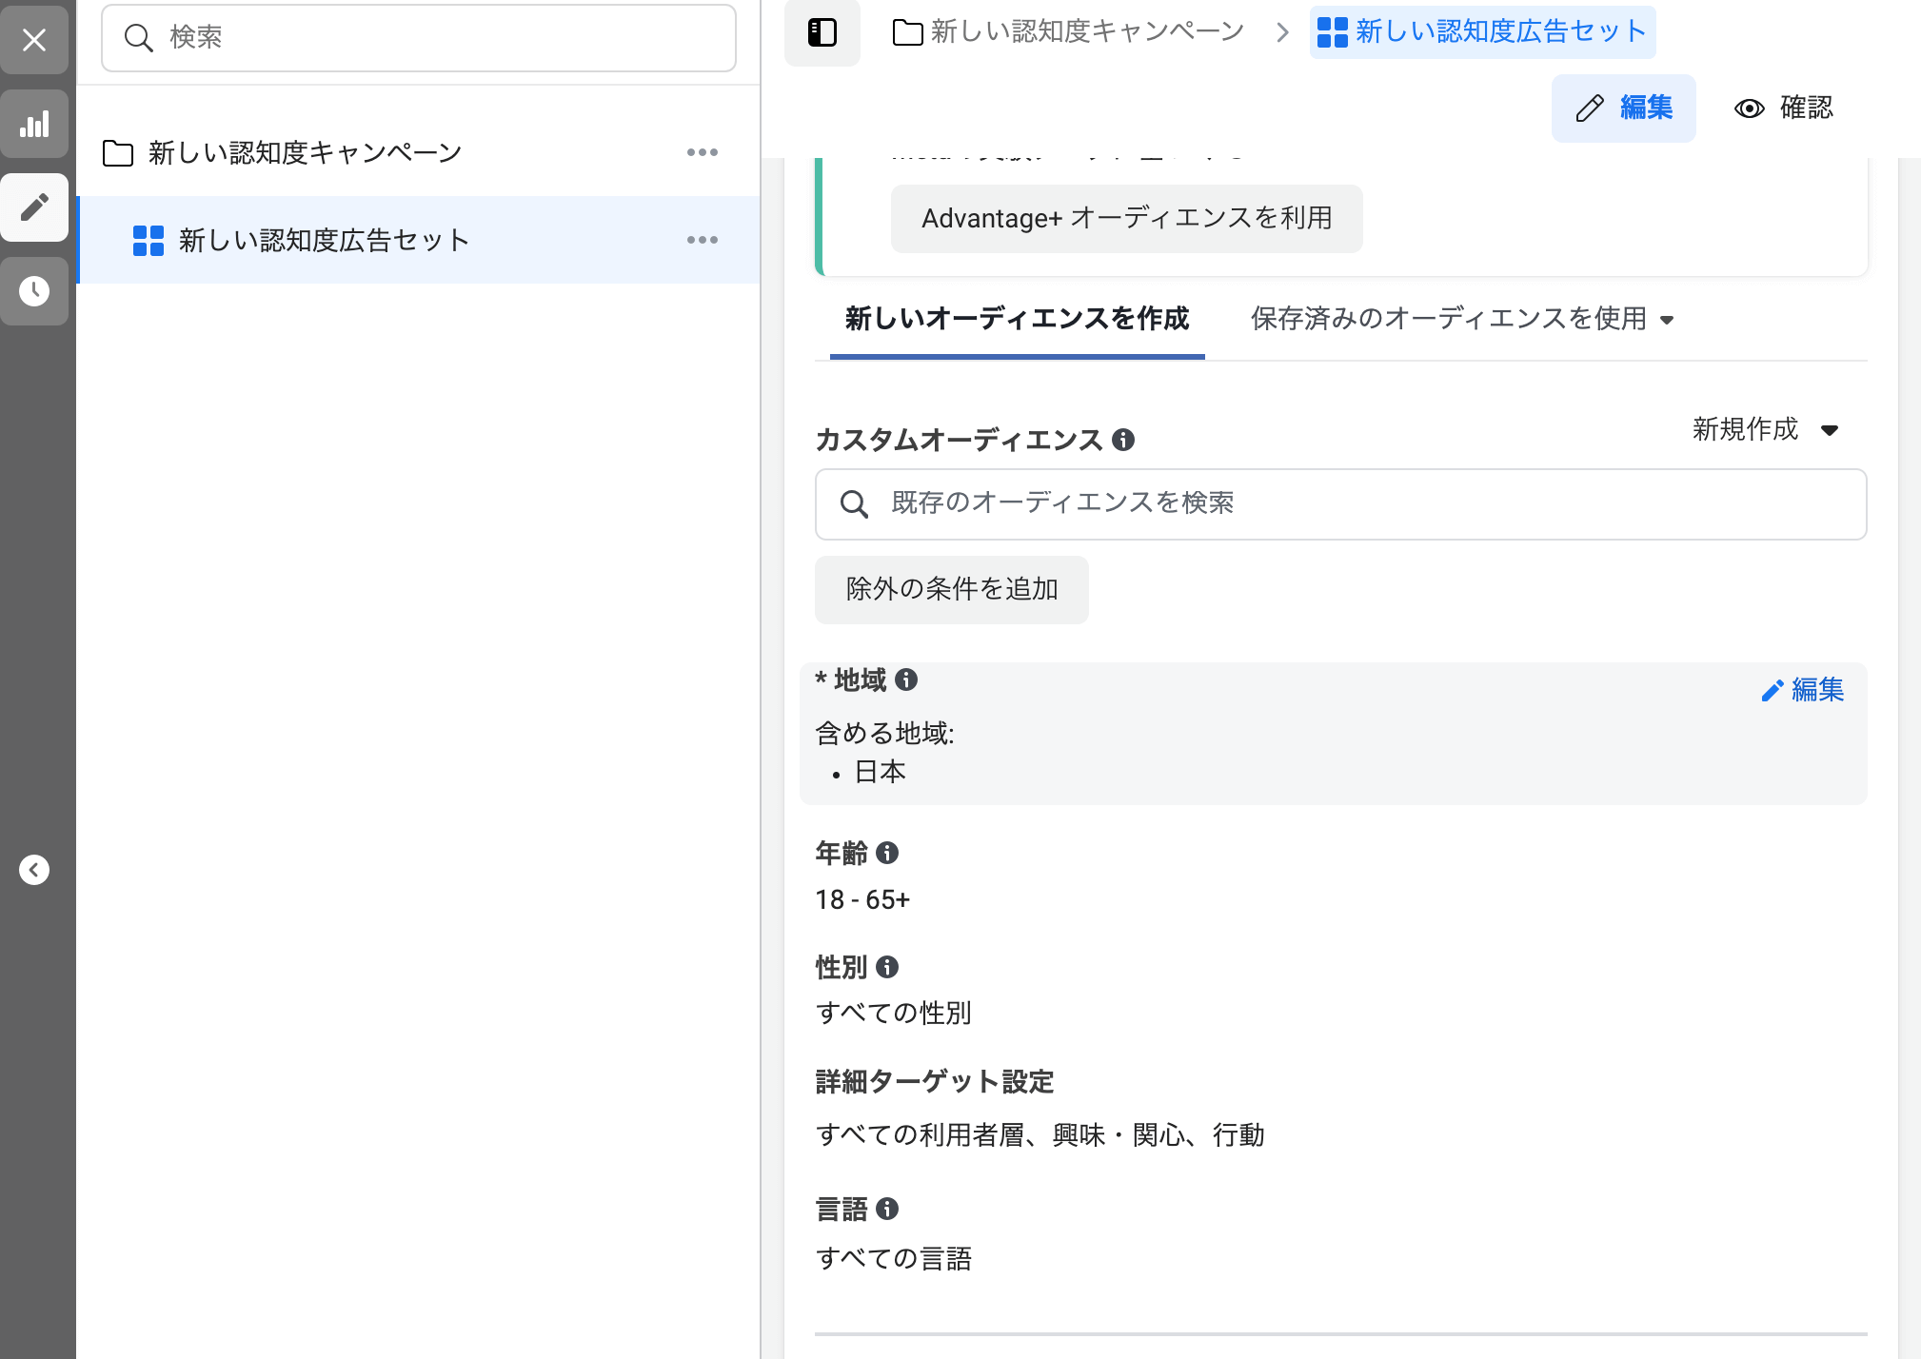Click 新しい認知度広告セット breadcrumb

pos(1482,32)
